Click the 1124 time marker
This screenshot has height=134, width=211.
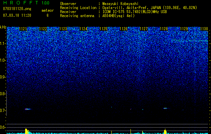point(84,29)
